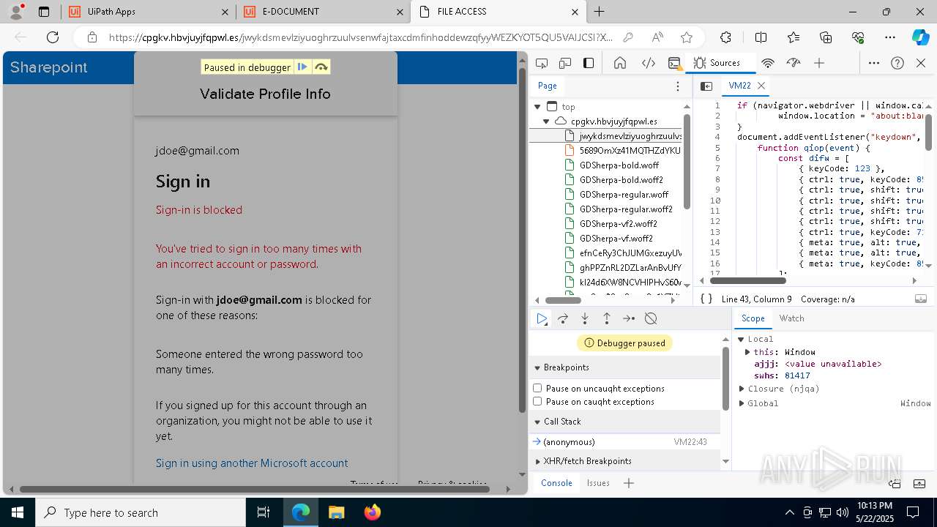Open the Welcome home icon tab
Image resolution: width=937 pixels, height=527 pixels.
[x=620, y=64]
